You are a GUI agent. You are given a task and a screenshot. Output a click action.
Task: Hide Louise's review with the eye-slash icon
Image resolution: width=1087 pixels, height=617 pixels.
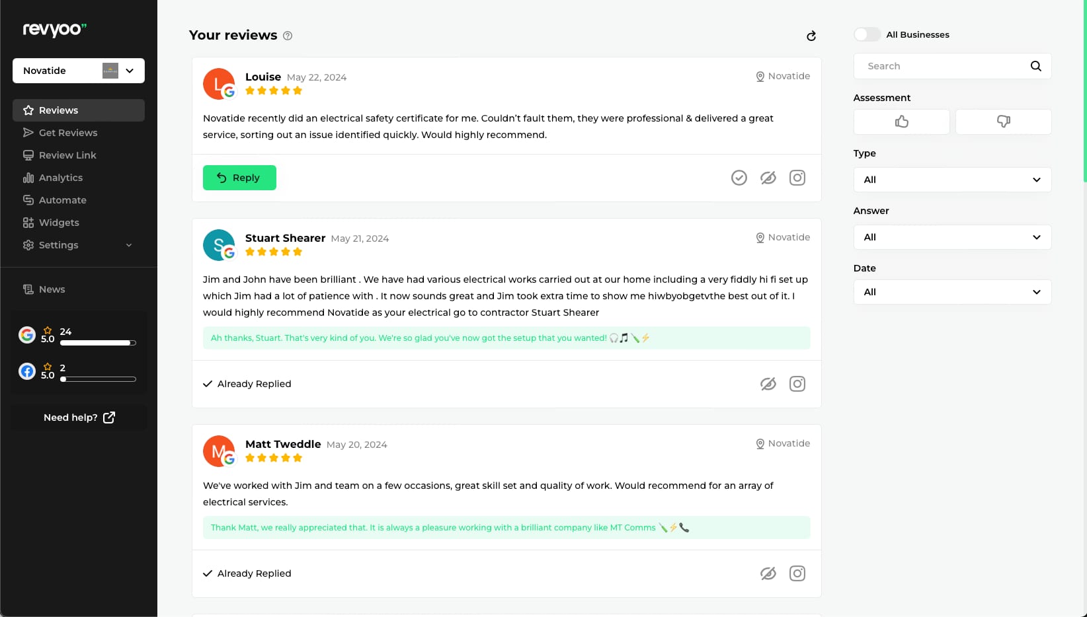pos(768,178)
